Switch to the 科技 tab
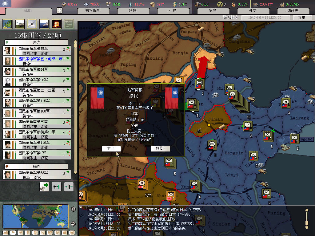 coord(133,11)
